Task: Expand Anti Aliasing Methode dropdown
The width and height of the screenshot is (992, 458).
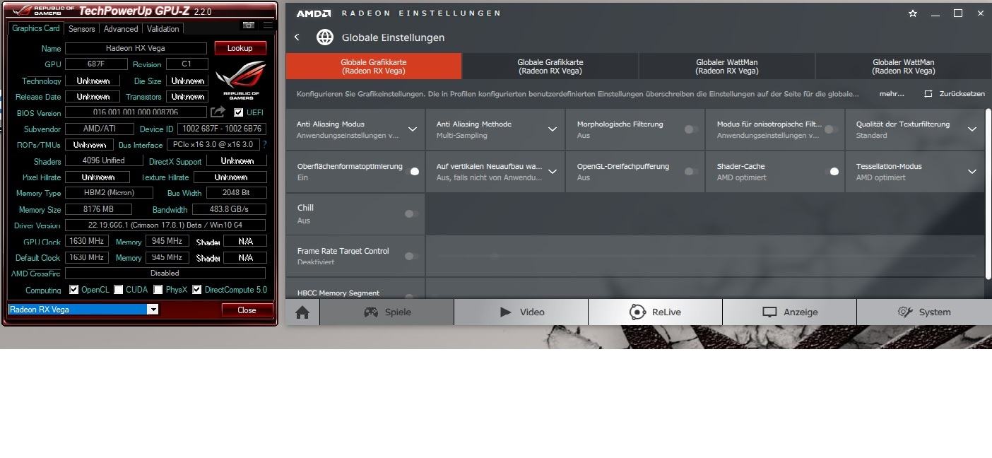Action: pos(553,129)
